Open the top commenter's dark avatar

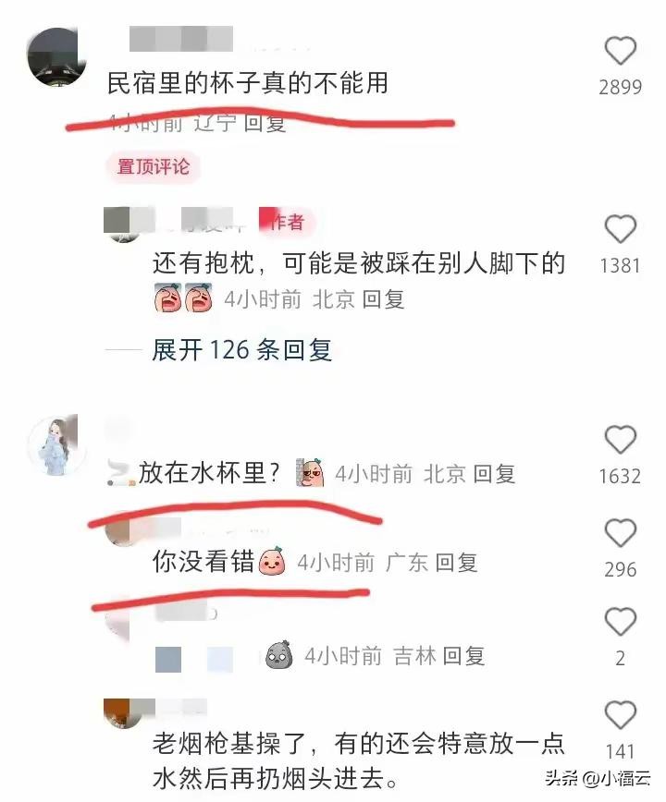click(55, 57)
